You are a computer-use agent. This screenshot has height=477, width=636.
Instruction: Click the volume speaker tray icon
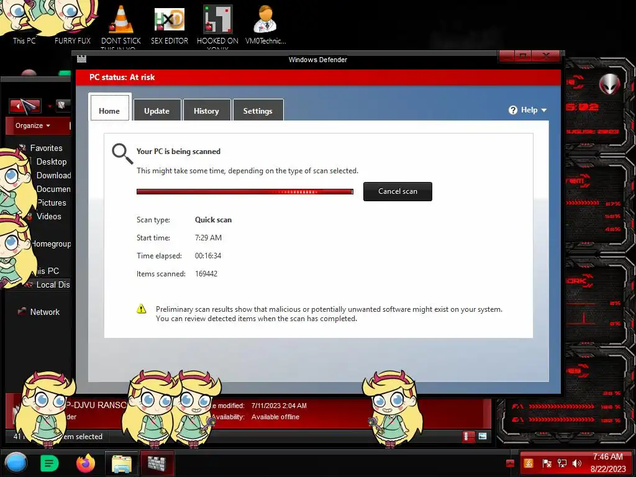(x=577, y=463)
